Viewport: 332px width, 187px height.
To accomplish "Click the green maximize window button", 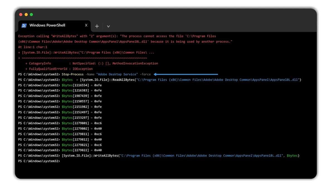I will (x=31, y=14).
